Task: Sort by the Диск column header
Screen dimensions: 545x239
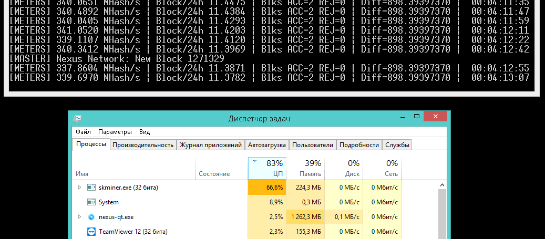Action: pyautogui.click(x=344, y=169)
